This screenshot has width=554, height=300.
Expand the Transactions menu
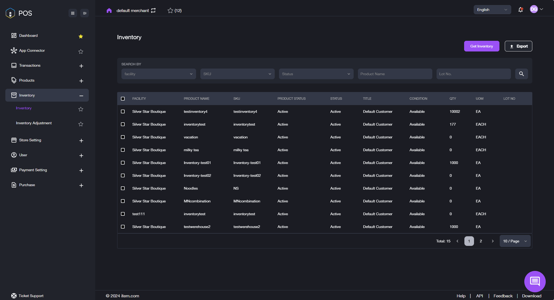[x=81, y=66]
